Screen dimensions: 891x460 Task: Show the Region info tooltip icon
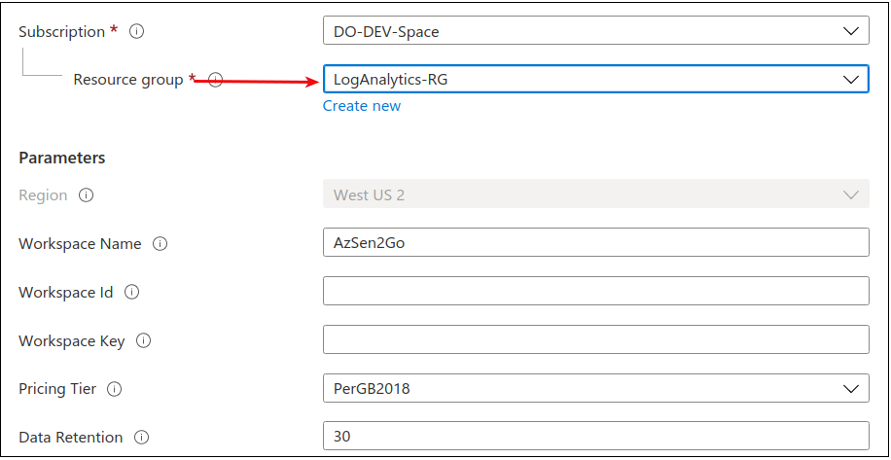click(86, 195)
